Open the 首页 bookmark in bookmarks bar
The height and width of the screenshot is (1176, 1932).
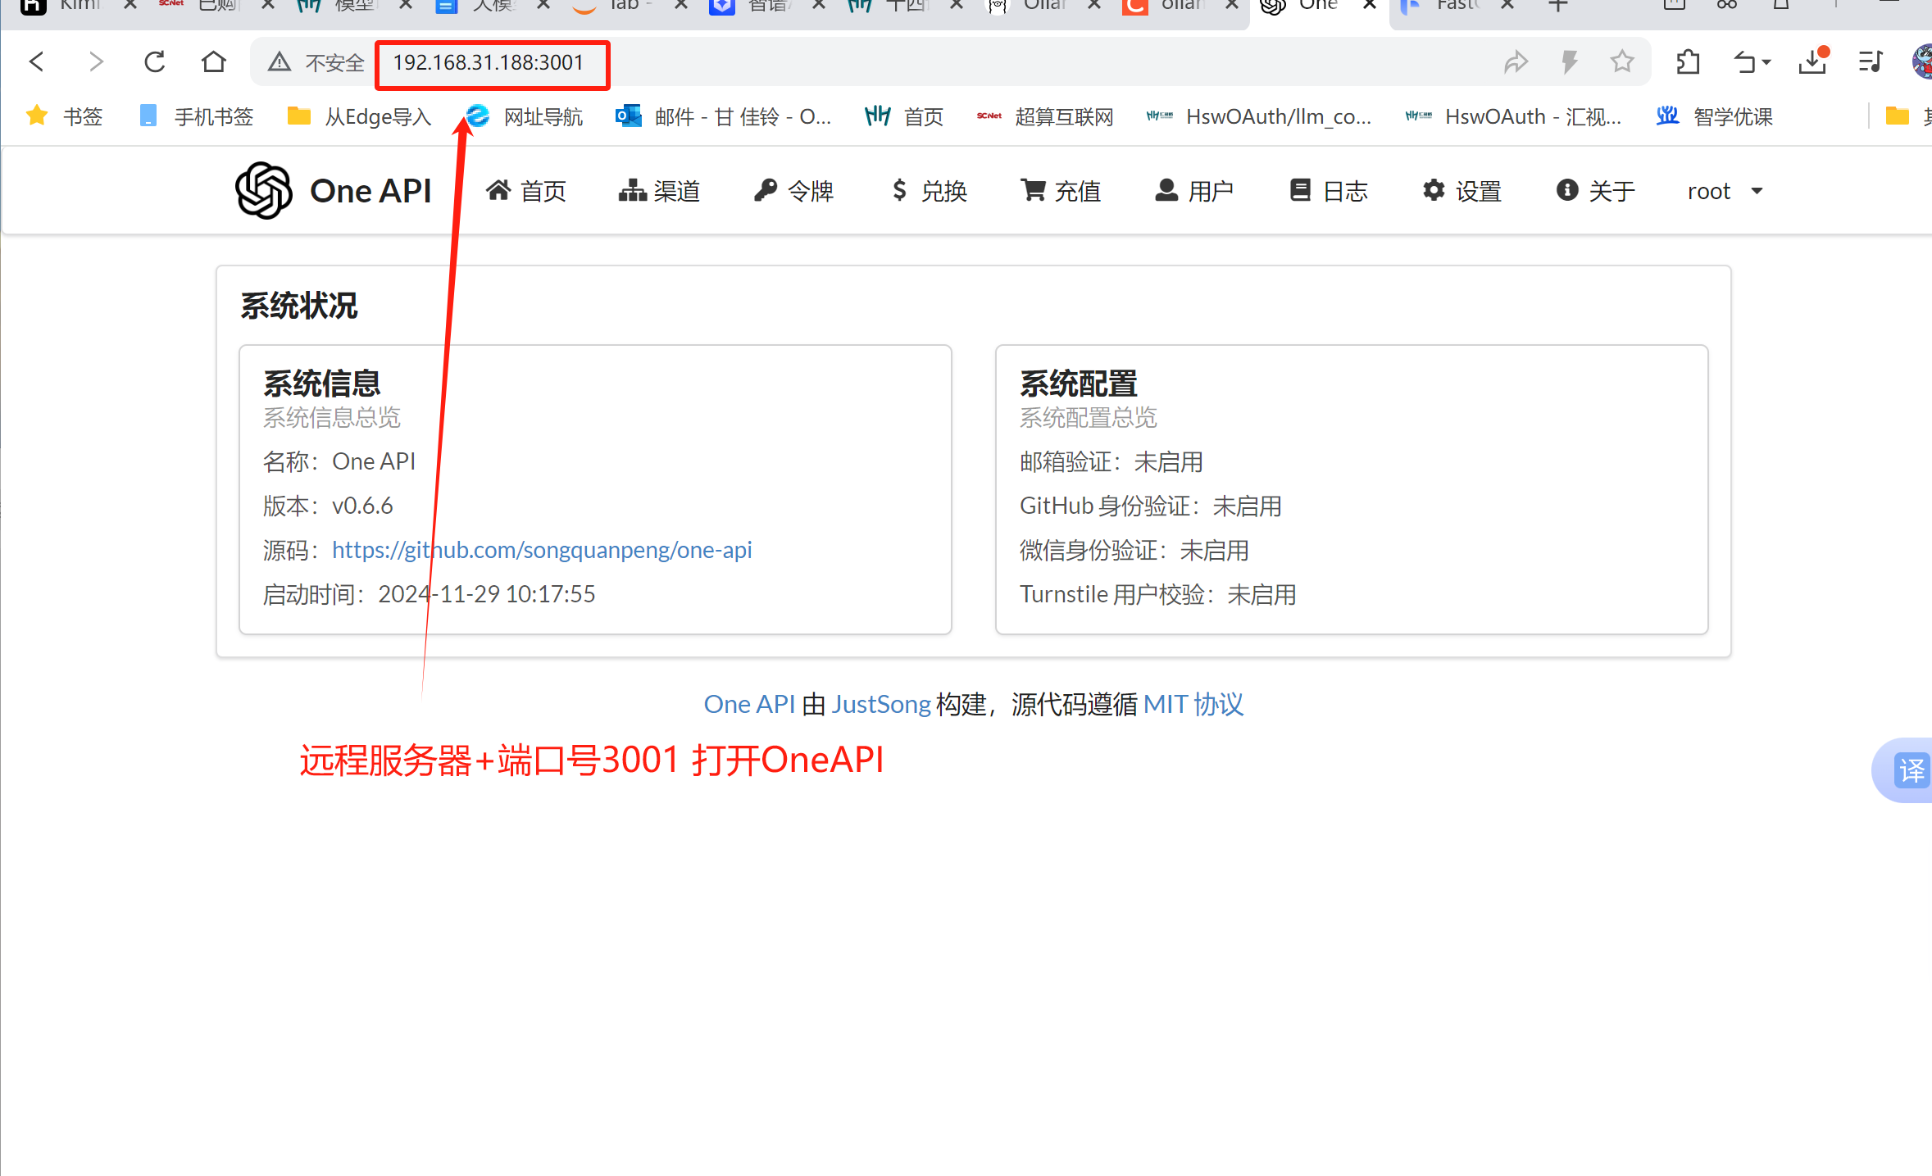pos(904,116)
